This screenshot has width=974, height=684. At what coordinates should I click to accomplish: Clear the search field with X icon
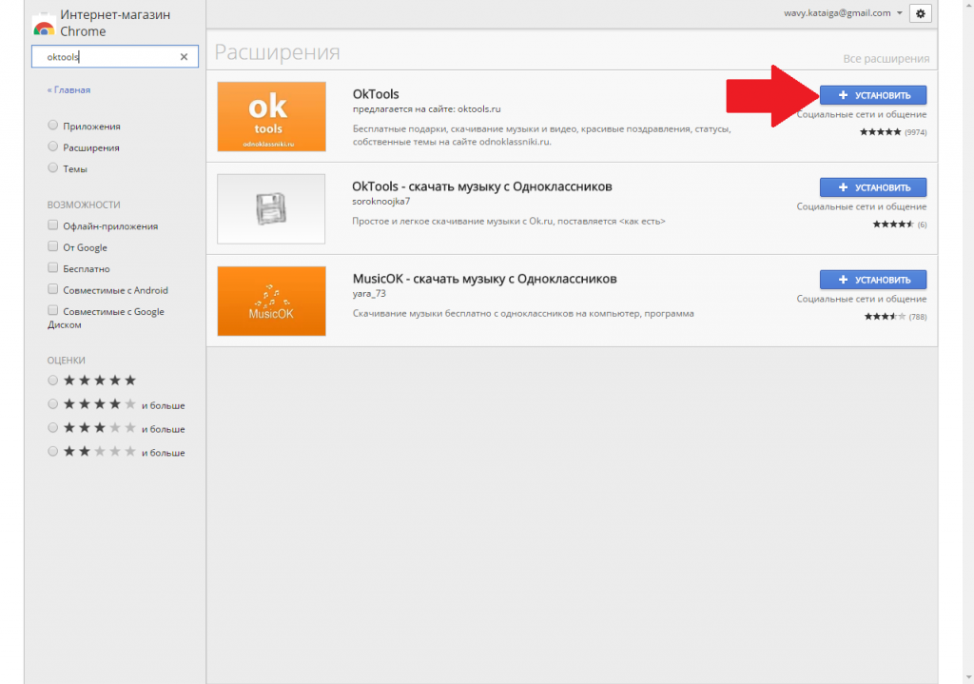(x=184, y=57)
